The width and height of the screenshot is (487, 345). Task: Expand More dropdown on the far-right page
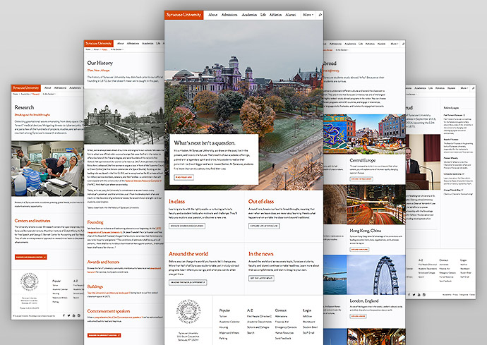464,88
